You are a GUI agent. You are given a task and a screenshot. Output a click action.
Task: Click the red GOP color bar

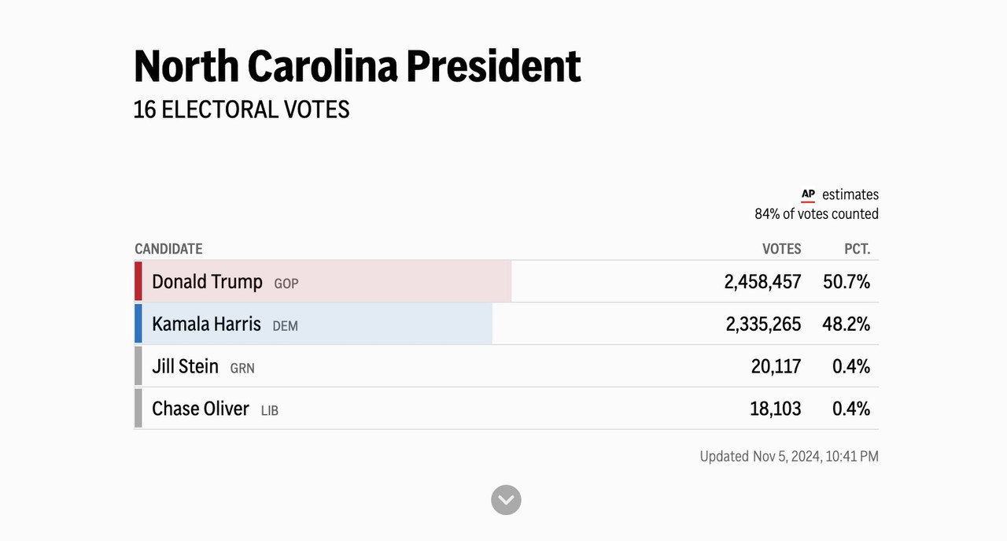click(x=138, y=282)
